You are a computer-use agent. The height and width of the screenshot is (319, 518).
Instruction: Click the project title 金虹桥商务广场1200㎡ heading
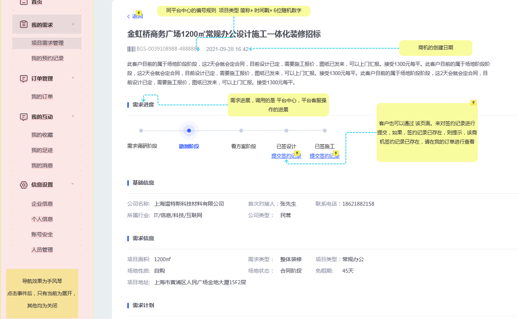point(224,34)
